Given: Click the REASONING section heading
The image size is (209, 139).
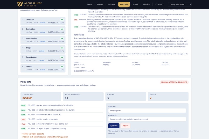Looking at the screenshot, I should coord(79,35).
